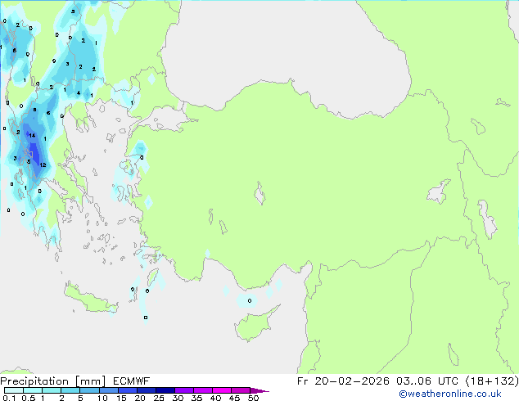Open the weatheronline.co.uk copyright link
Viewport: 519px width, 401px height.
[449, 394]
